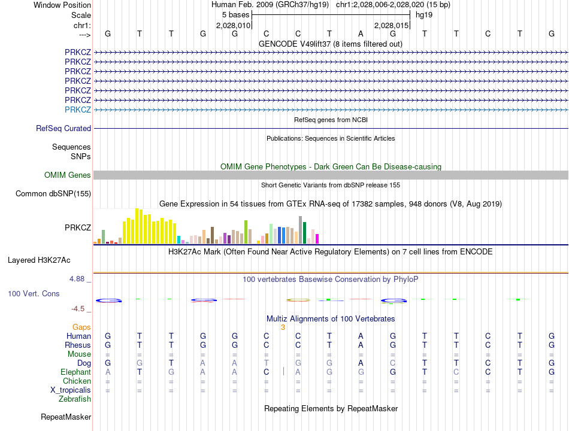Viewport: 569px width, 431px height.
Task: Click the OMIM Genes track label
Action: (x=68, y=175)
